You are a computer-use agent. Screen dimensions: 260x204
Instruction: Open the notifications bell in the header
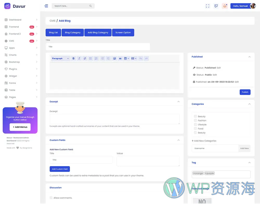[x=225, y=6]
